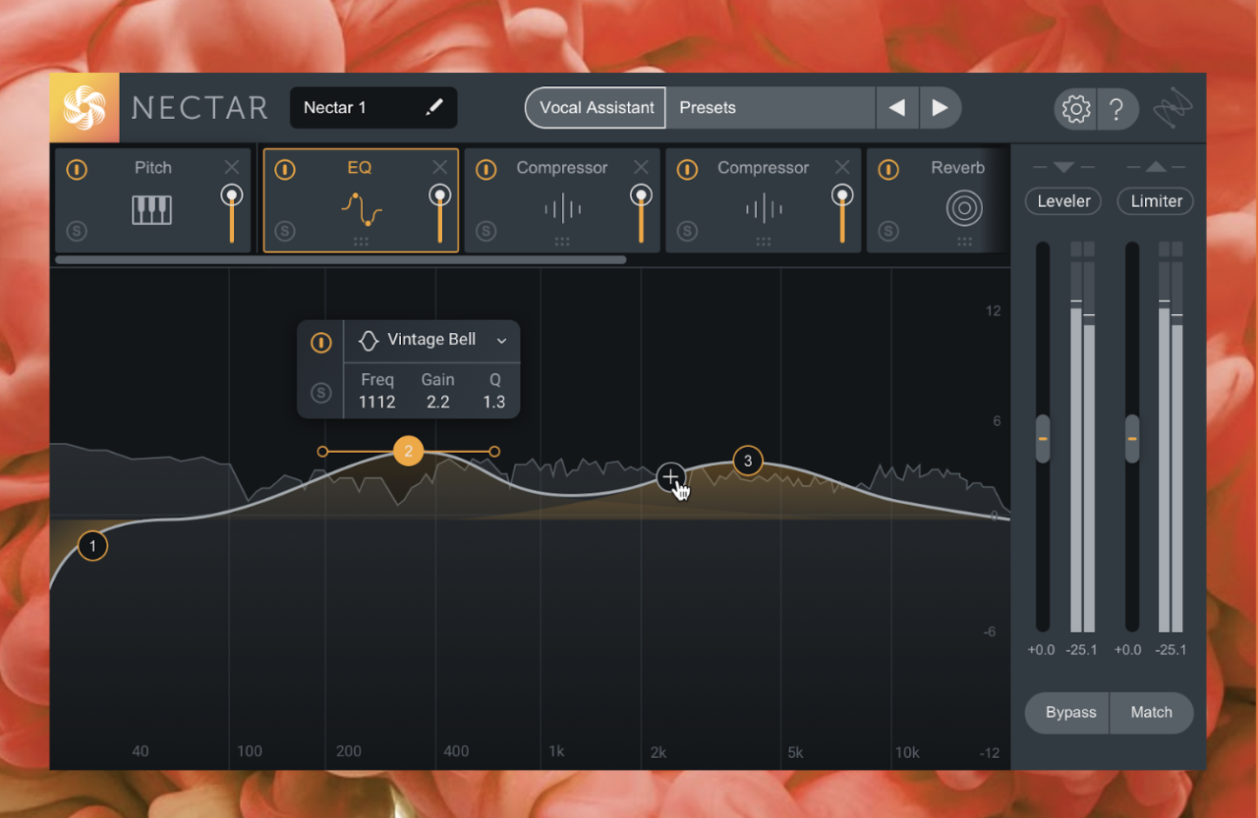Click module chain horizontal scrollbar
The height and width of the screenshot is (818, 1258).
coord(340,260)
